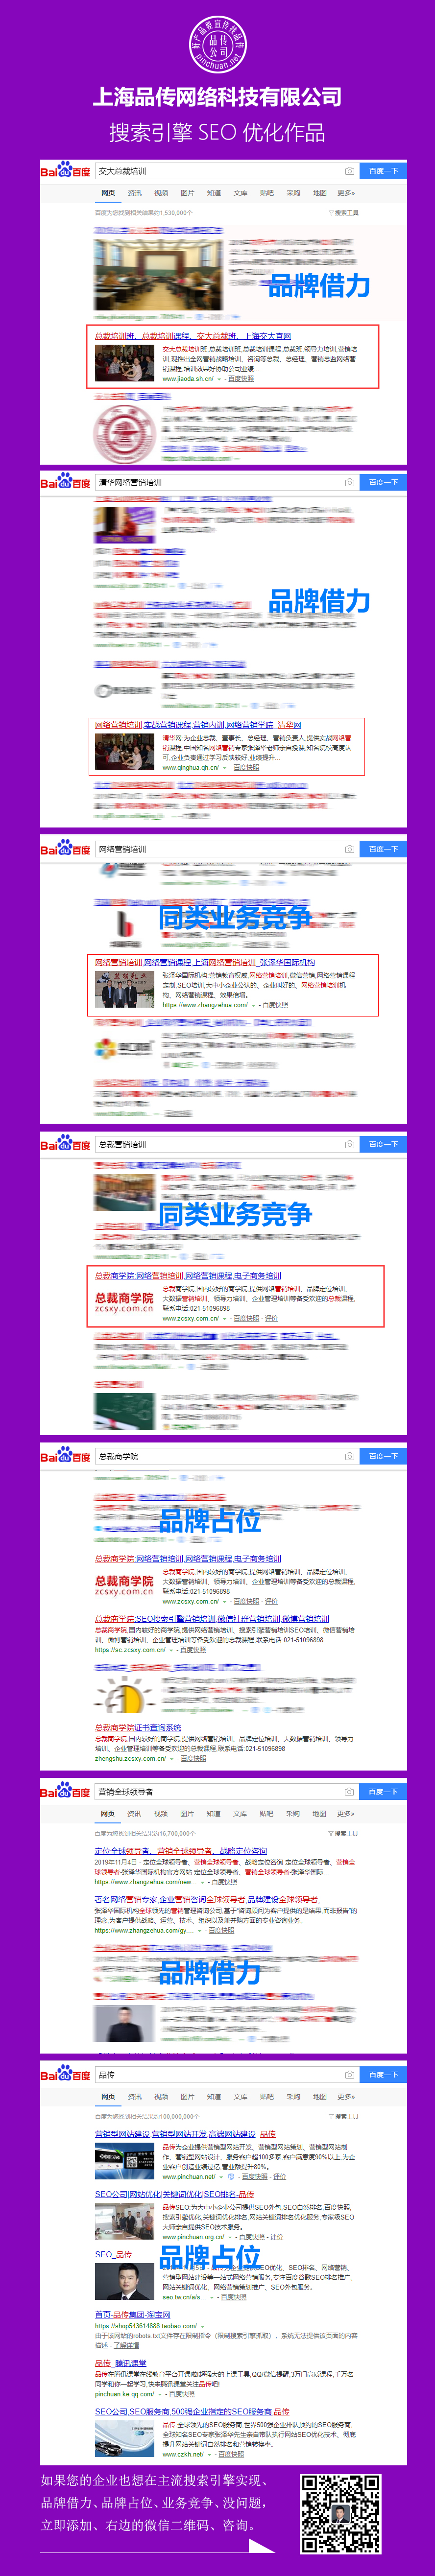Click 总裁商学院 logo under 总裁营销培训 search
Screen dimensions: 435x2576
coord(124,1302)
